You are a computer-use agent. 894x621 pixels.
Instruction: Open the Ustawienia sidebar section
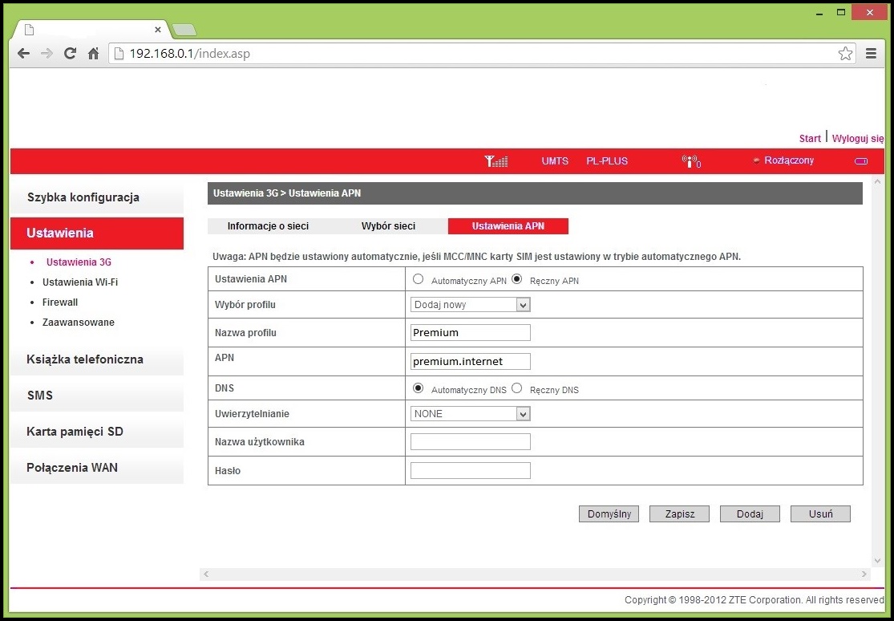97,233
